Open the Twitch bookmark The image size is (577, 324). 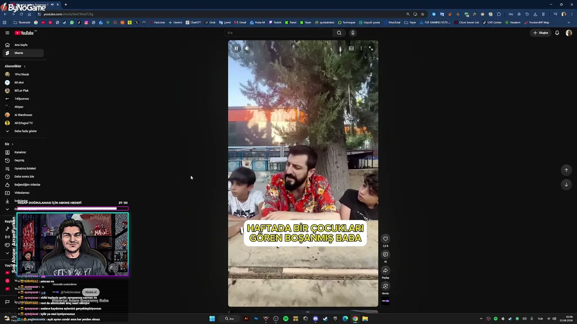[x=275, y=22]
